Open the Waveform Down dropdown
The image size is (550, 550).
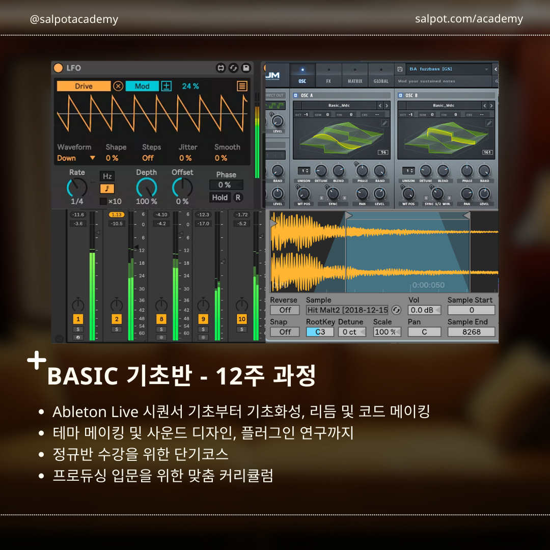click(x=76, y=158)
